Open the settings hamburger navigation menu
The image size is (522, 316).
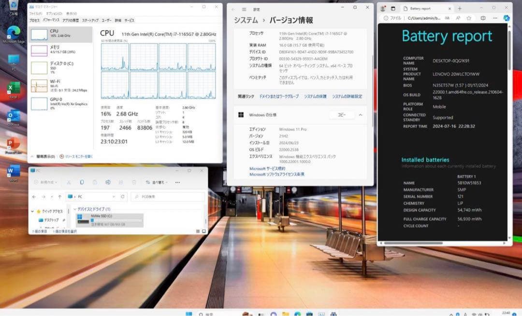point(244,9)
